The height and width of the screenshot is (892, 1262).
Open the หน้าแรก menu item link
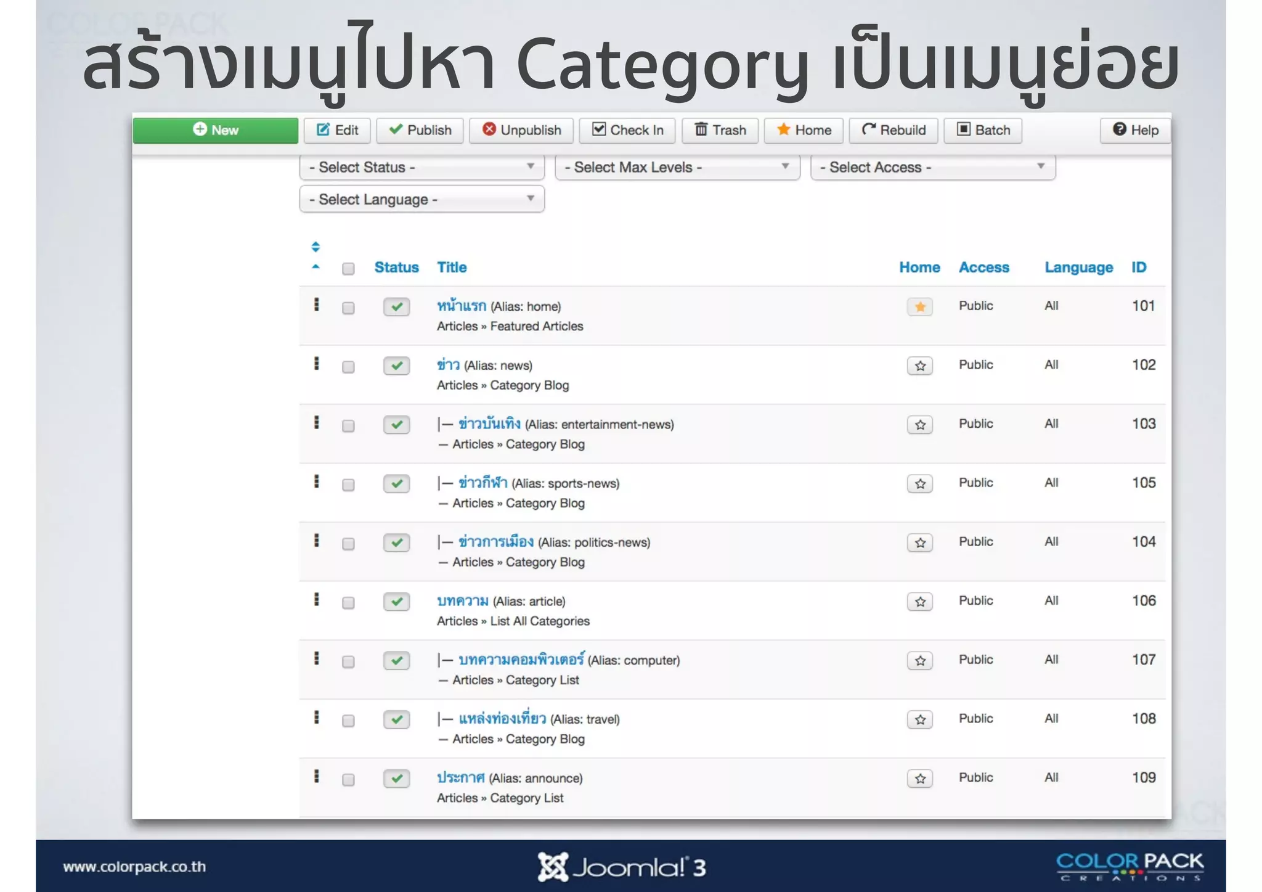click(462, 305)
